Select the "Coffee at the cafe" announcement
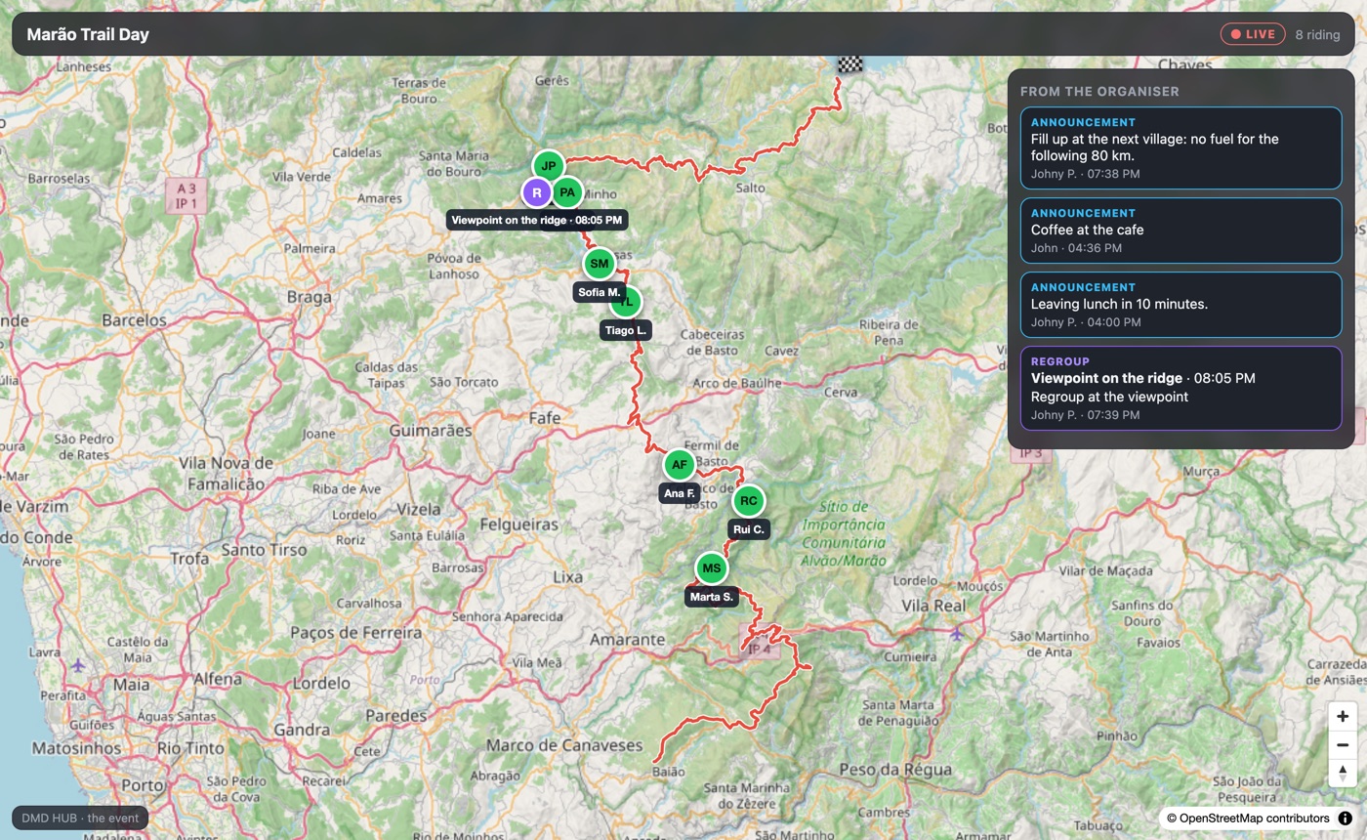1367x840 pixels. pyautogui.click(x=1181, y=231)
